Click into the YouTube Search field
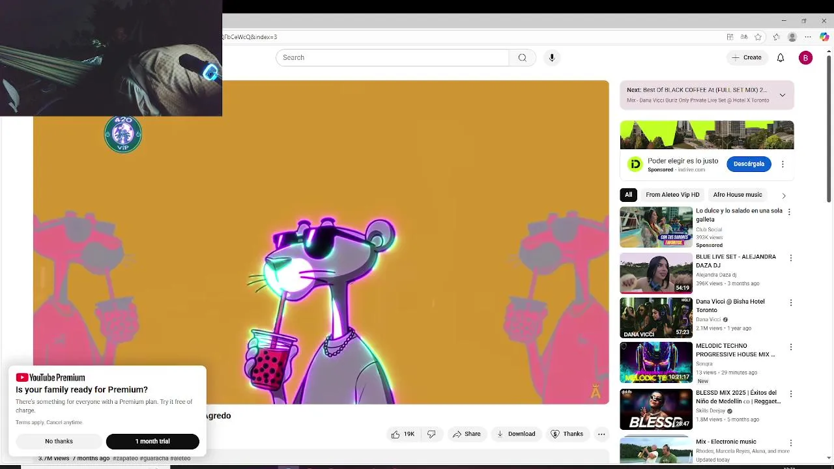This screenshot has height=469, width=834. coord(392,57)
